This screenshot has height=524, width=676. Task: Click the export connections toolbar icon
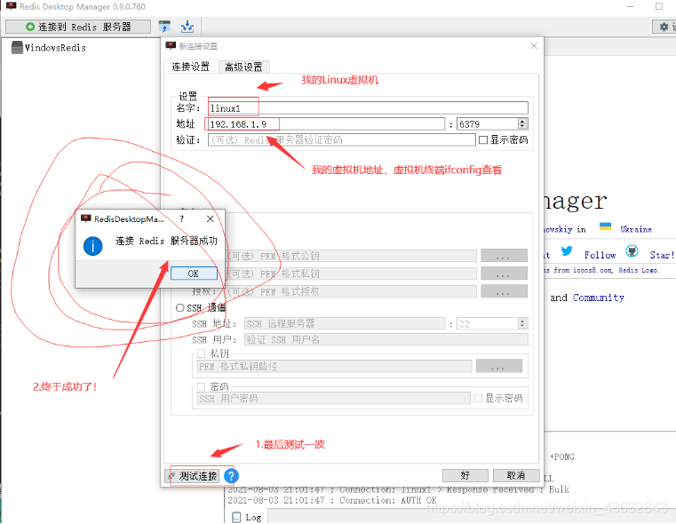(187, 27)
